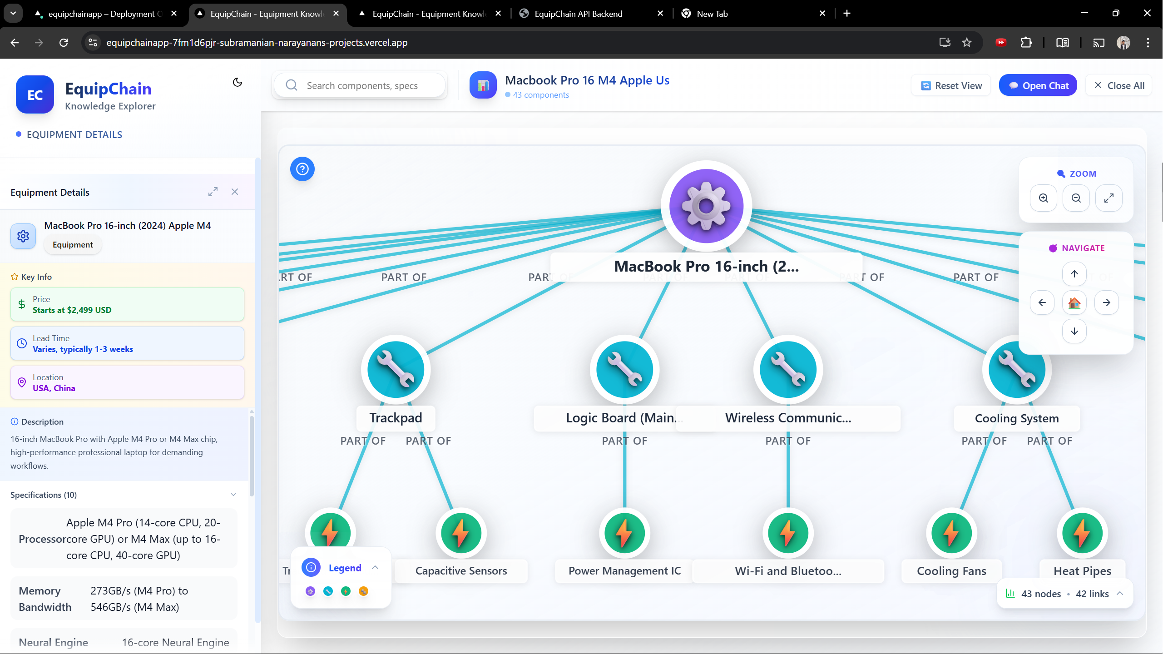The image size is (1163, 654).
Task: Click the zoom out magnifier icon
Action: click(x=1076, y=198)
